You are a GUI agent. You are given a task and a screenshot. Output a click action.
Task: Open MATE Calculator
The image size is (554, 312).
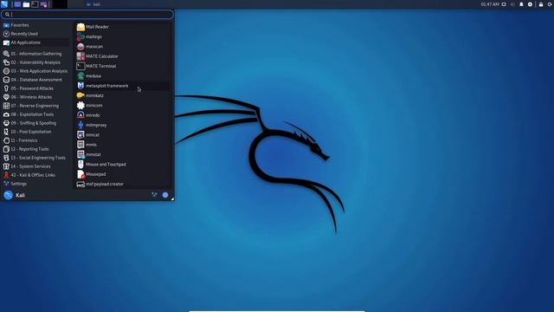click(123, 56)
